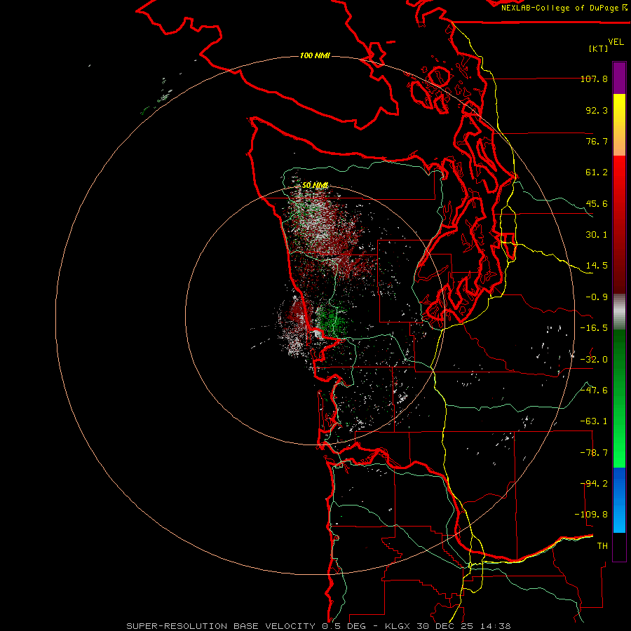Click the blue segment of the color bar
Viewport: 631px width, 631px height.
click(619, 500)
